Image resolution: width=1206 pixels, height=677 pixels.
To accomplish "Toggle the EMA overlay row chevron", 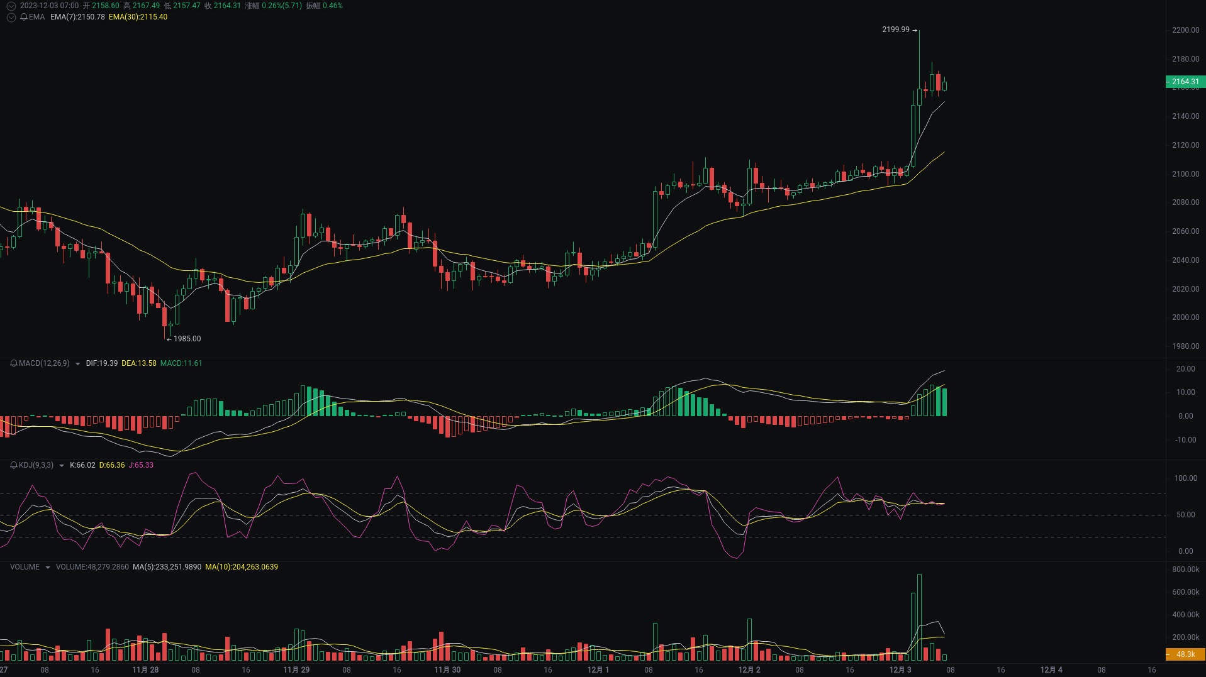I will pos(11,18).
